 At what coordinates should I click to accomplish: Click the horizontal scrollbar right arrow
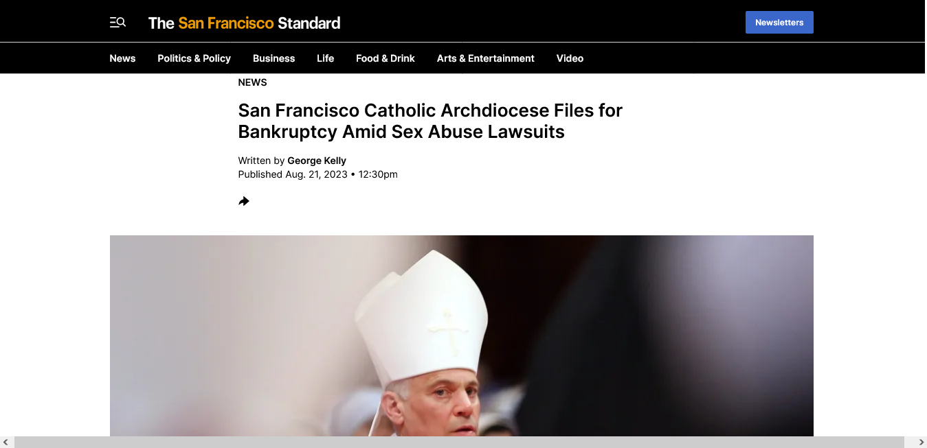click(x=921, y=442)
